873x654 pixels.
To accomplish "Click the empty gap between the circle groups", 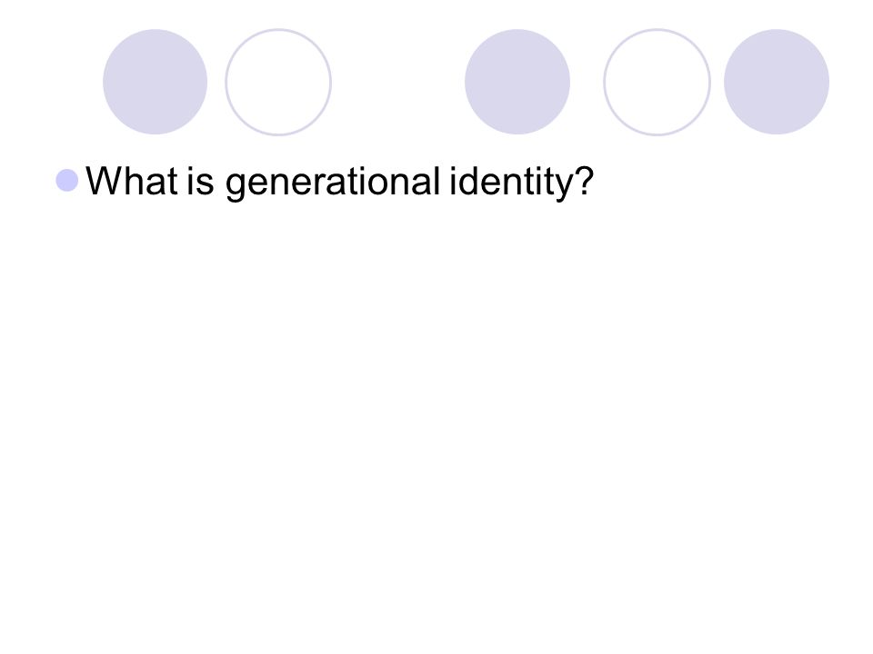I will 398,82.
